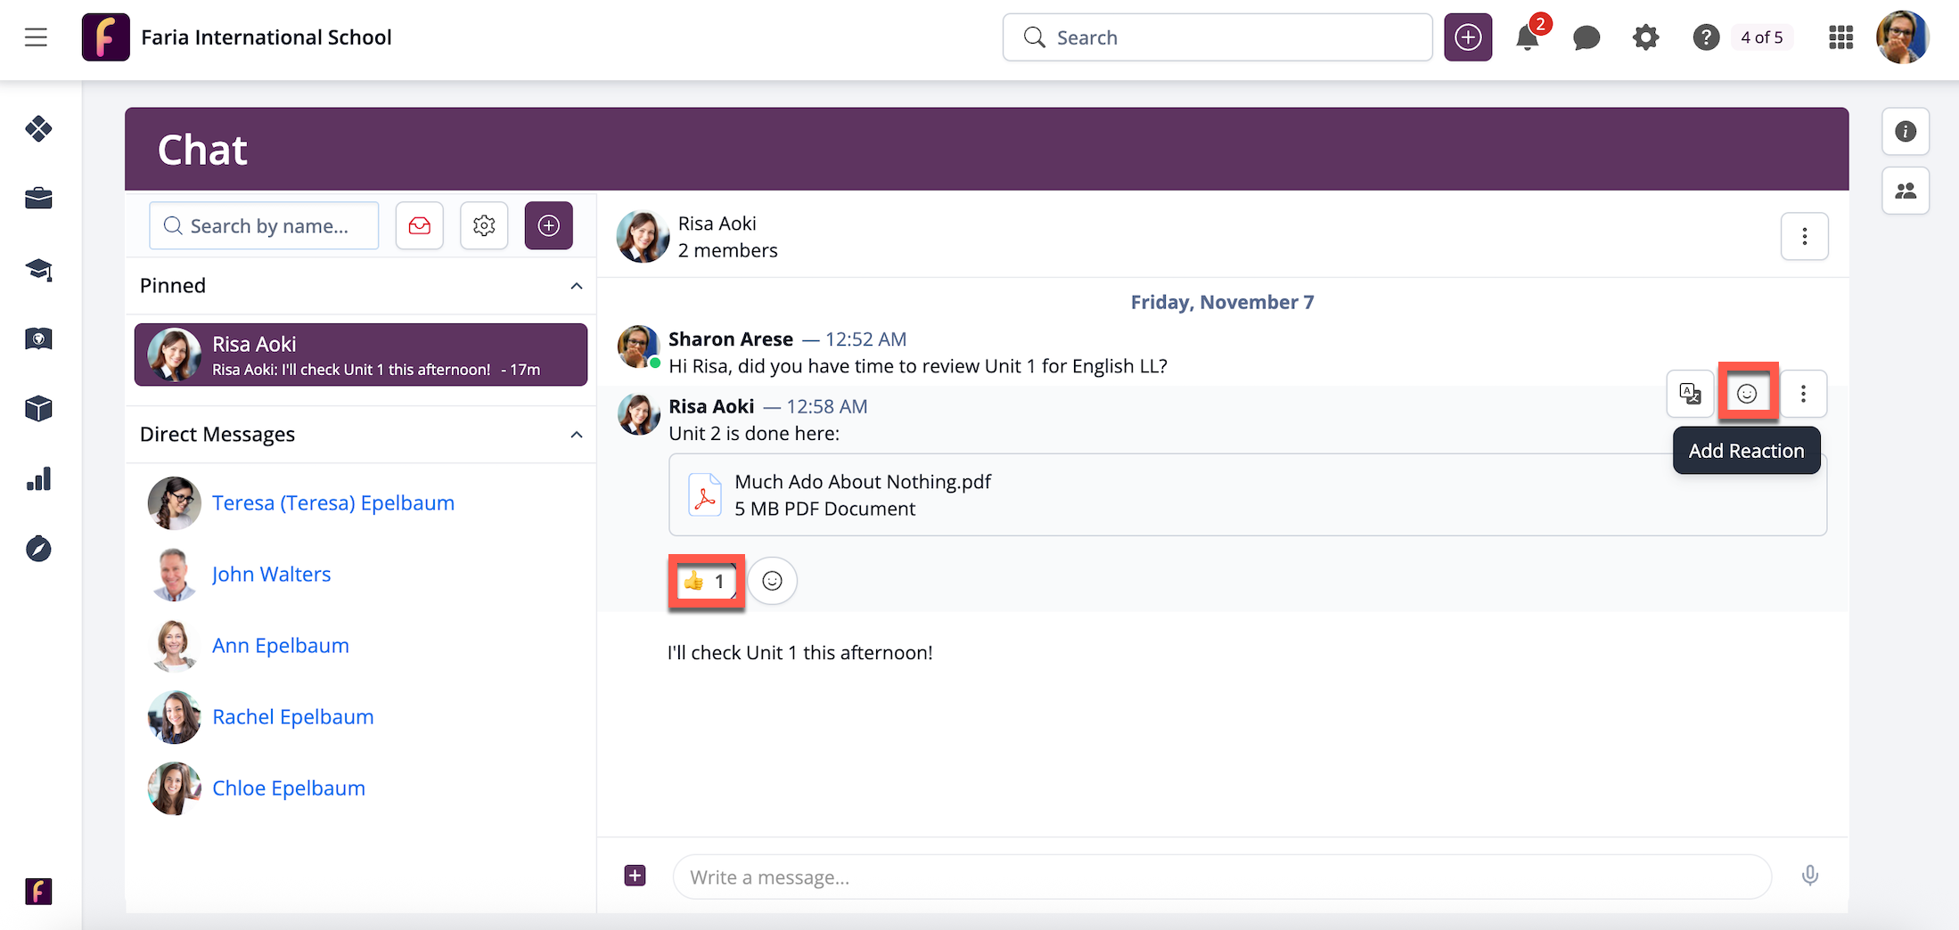Click the Write a message field
This screenshot has height=930, width=1959.
[x=1221, y=877]
